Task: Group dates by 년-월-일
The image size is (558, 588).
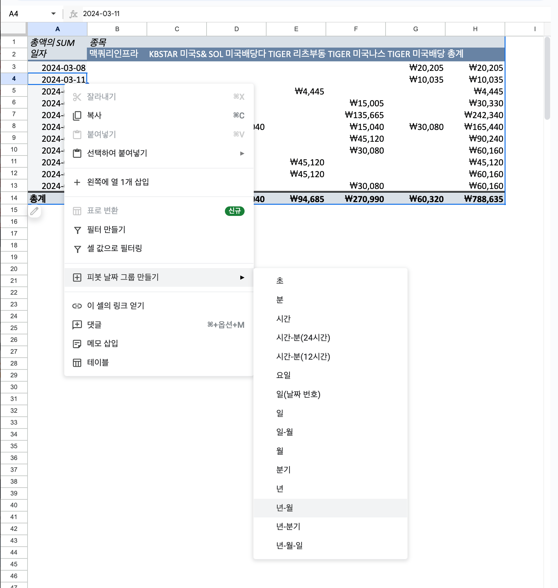Action: [x=330, y=546]
